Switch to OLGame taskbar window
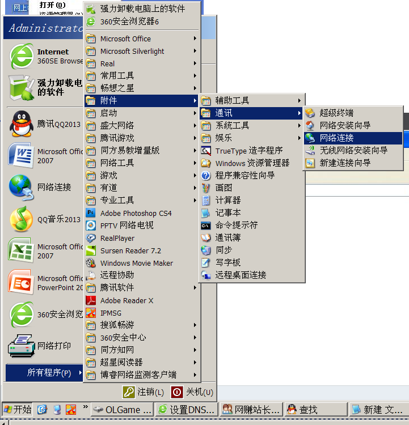 (122, 410)
